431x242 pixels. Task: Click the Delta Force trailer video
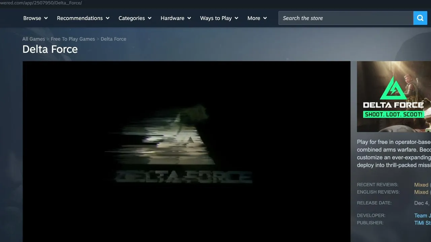coord(187,152)
